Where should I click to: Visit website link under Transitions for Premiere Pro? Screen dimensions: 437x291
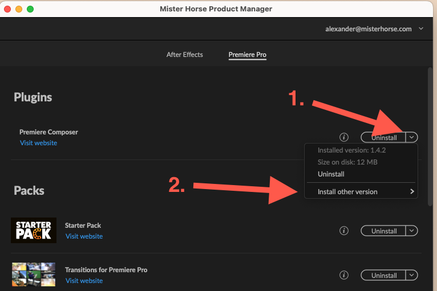point(84,281)
